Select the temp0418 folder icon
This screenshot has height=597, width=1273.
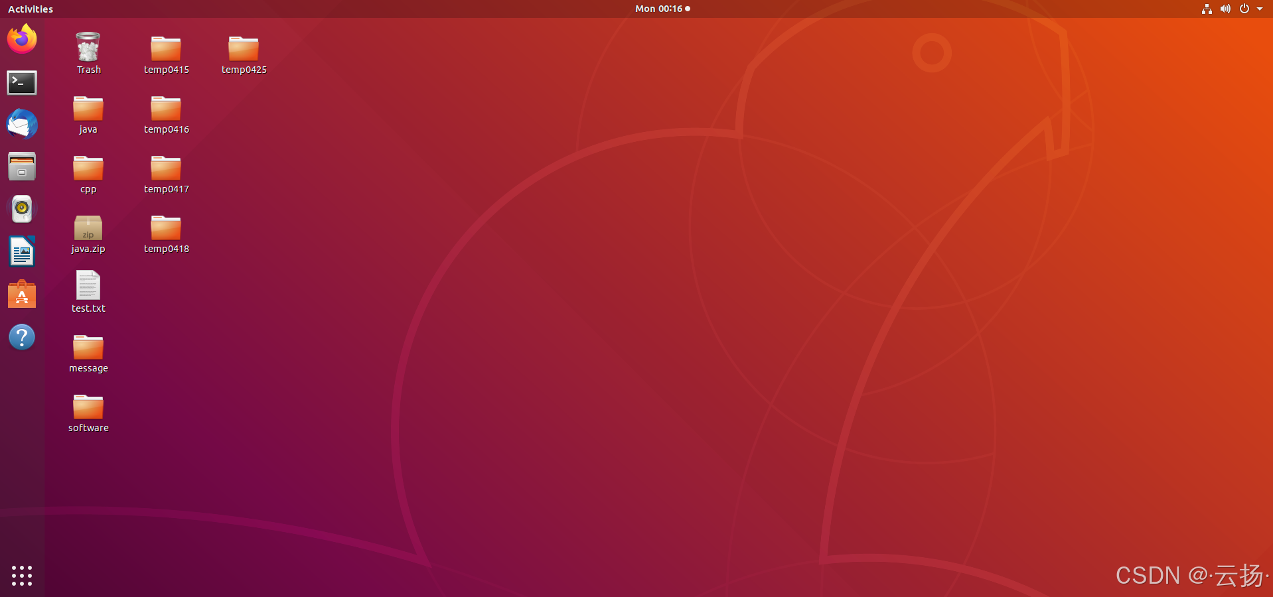[x=166, y=228]
